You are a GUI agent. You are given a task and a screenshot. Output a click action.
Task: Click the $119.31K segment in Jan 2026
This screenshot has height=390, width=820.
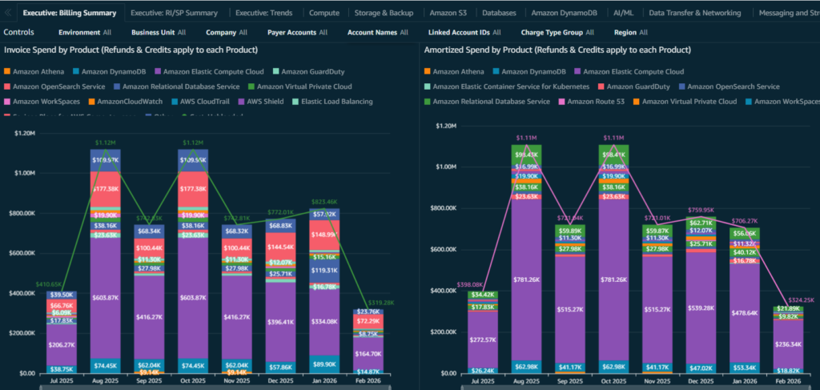324,271
